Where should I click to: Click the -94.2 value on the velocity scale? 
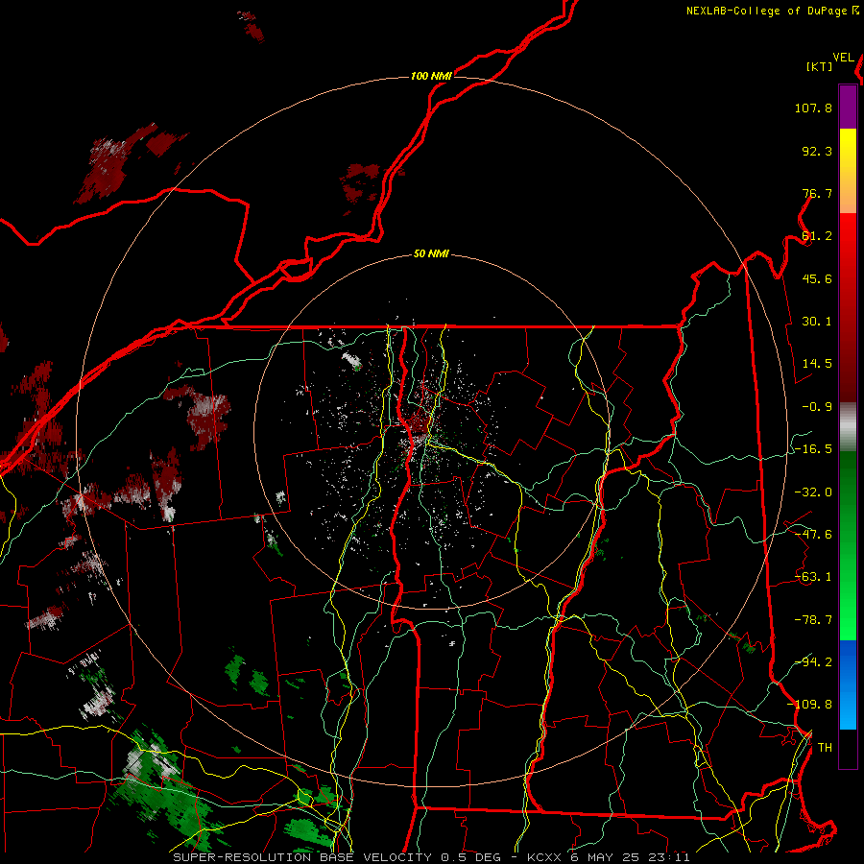tap(813, 662)
